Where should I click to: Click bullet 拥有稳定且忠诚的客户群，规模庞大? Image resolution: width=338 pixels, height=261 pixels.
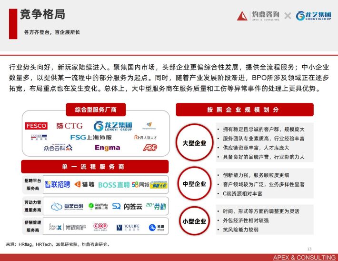coord(263,129)
